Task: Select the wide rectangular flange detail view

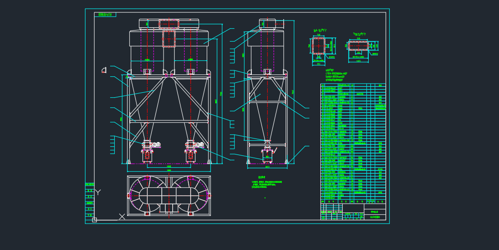Action: coord(362,47)
